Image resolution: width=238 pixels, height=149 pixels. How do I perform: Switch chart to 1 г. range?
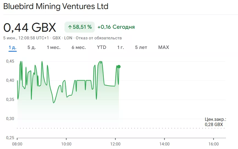121,47
